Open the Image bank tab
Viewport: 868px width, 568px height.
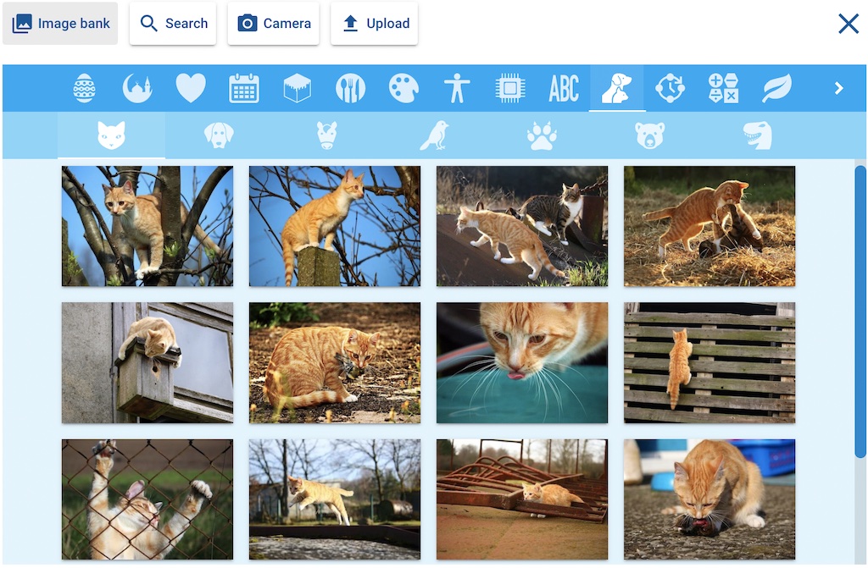[60, 23]
